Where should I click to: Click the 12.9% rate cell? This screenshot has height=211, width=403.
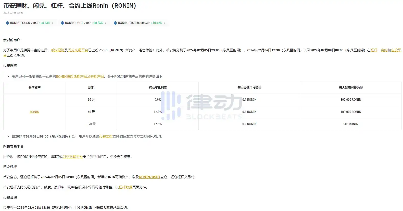(158, 112)
